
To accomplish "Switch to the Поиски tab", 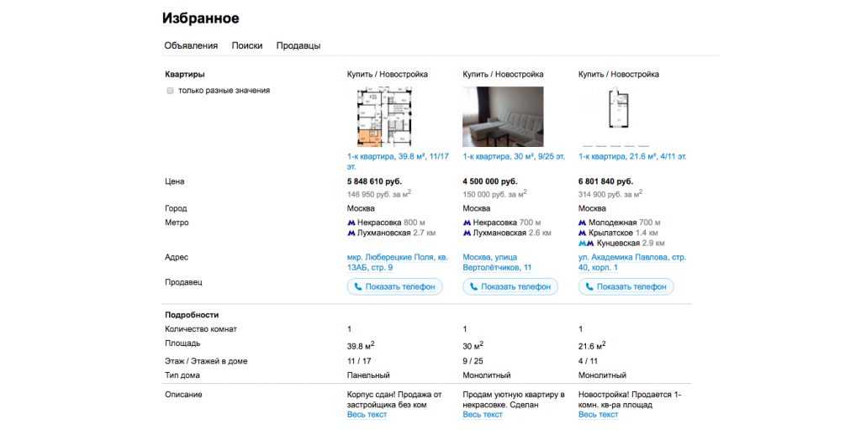I will [247, 46].
